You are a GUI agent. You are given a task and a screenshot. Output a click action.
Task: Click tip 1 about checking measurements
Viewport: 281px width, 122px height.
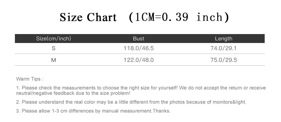141,88
